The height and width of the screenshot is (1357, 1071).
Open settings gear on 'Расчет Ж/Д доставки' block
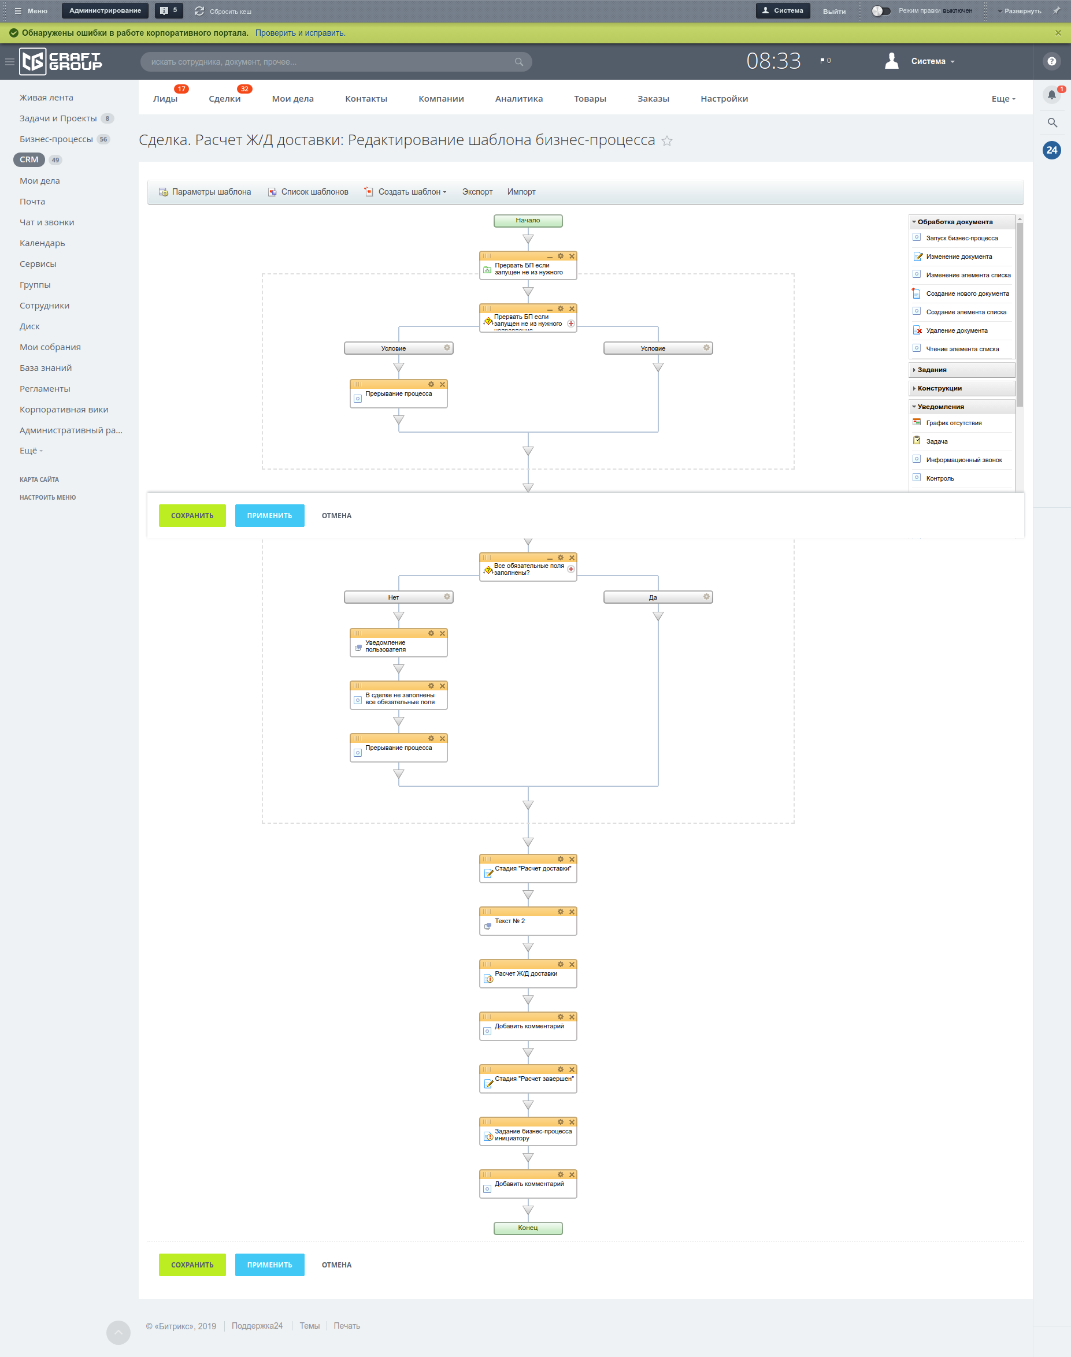560,964
